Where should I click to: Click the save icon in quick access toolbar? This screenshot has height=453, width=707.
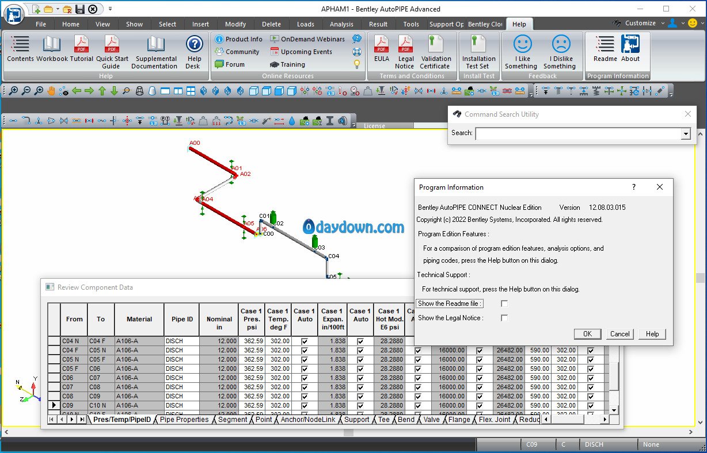click(80, 9)
